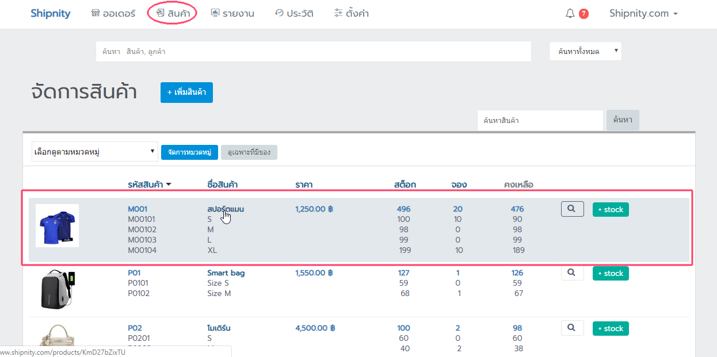Click the notification bell icon
Viewport: 717px width, 357px height.
click(x=570, y=13)
